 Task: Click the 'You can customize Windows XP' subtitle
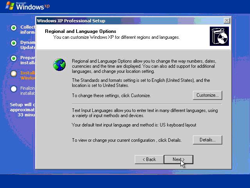point(116,37)
